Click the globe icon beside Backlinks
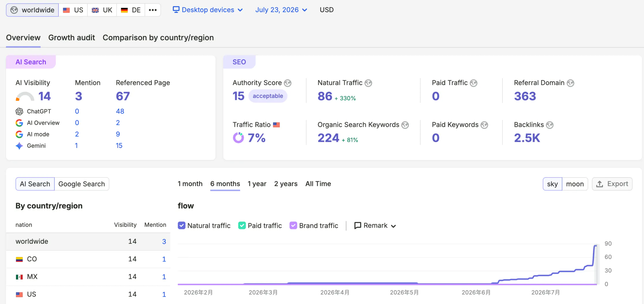Image resolution: width=644 pixels, height=304 pixels. pos(550,125)
